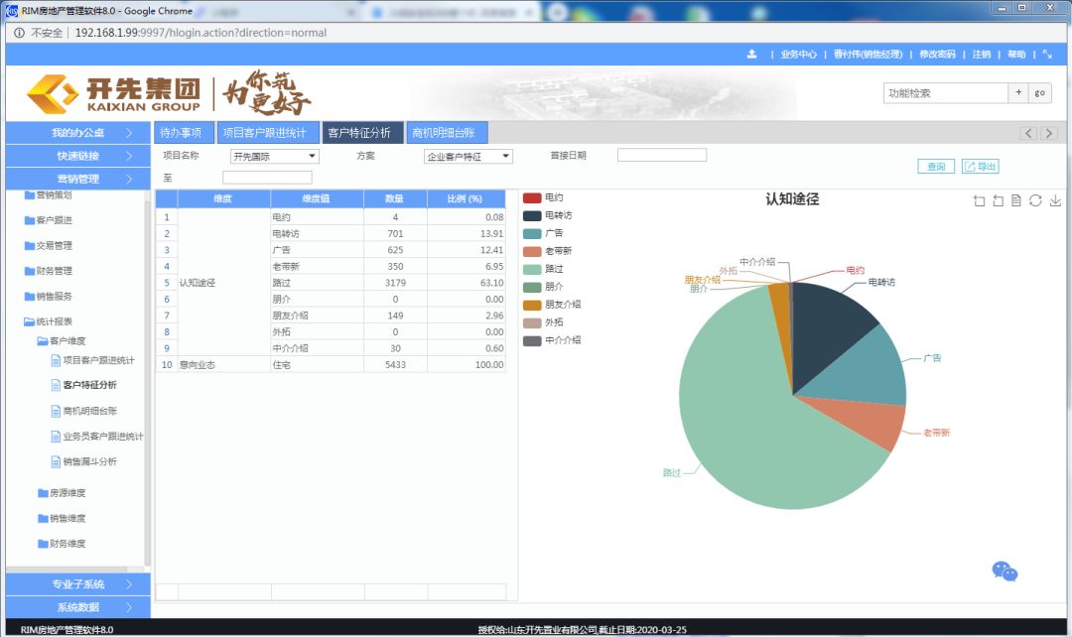
Task: Click the red 电约 legend color swatch
Action: pos(532,198)
